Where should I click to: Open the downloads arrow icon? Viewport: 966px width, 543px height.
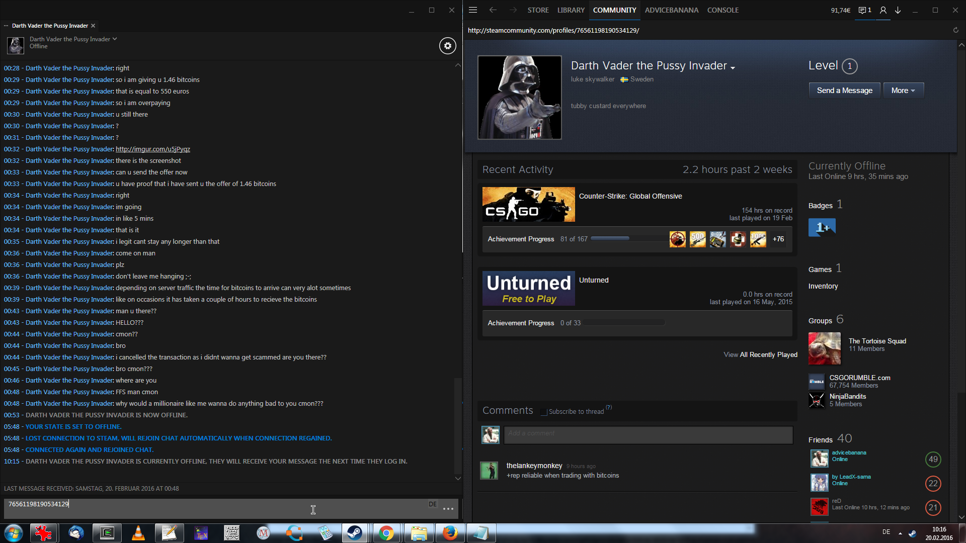coord(898,10)
